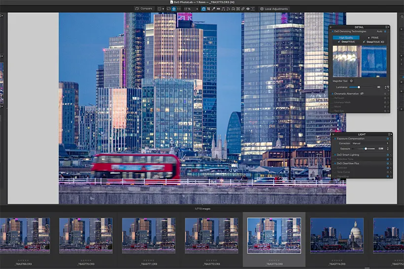Image resolution: width=404 pixels, height=269 pixels.
Task: Click the Auto label in Denoising Technologies
Action: pyautogui.click(x=379, y=31)
